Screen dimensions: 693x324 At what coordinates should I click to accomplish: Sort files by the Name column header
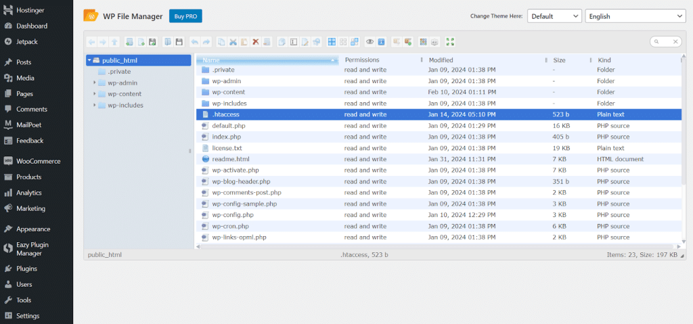tap(268, 60)
